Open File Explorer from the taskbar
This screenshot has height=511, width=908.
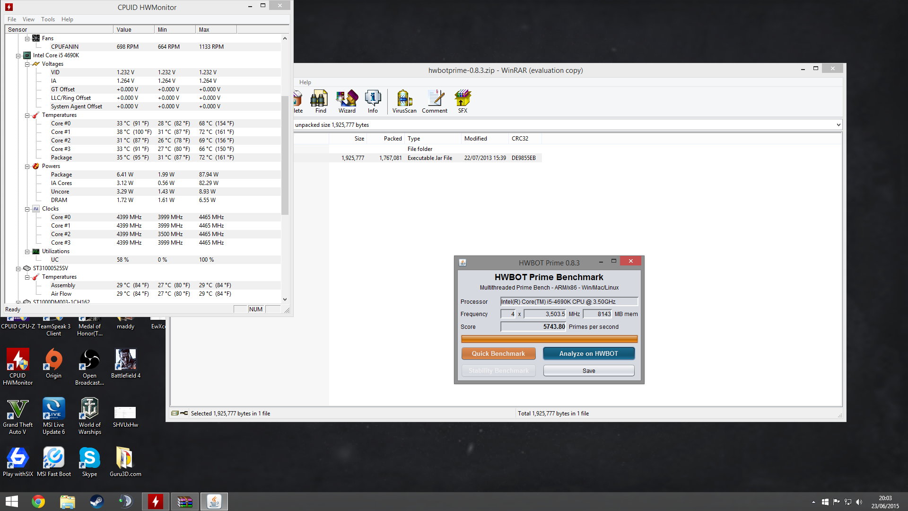(68, 502)
